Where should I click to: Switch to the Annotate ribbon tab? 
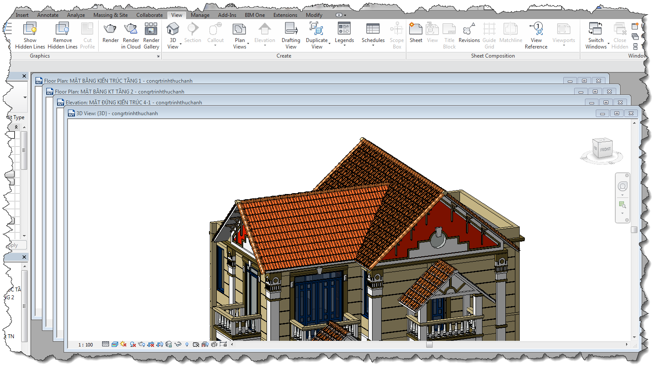coord(48,15)
